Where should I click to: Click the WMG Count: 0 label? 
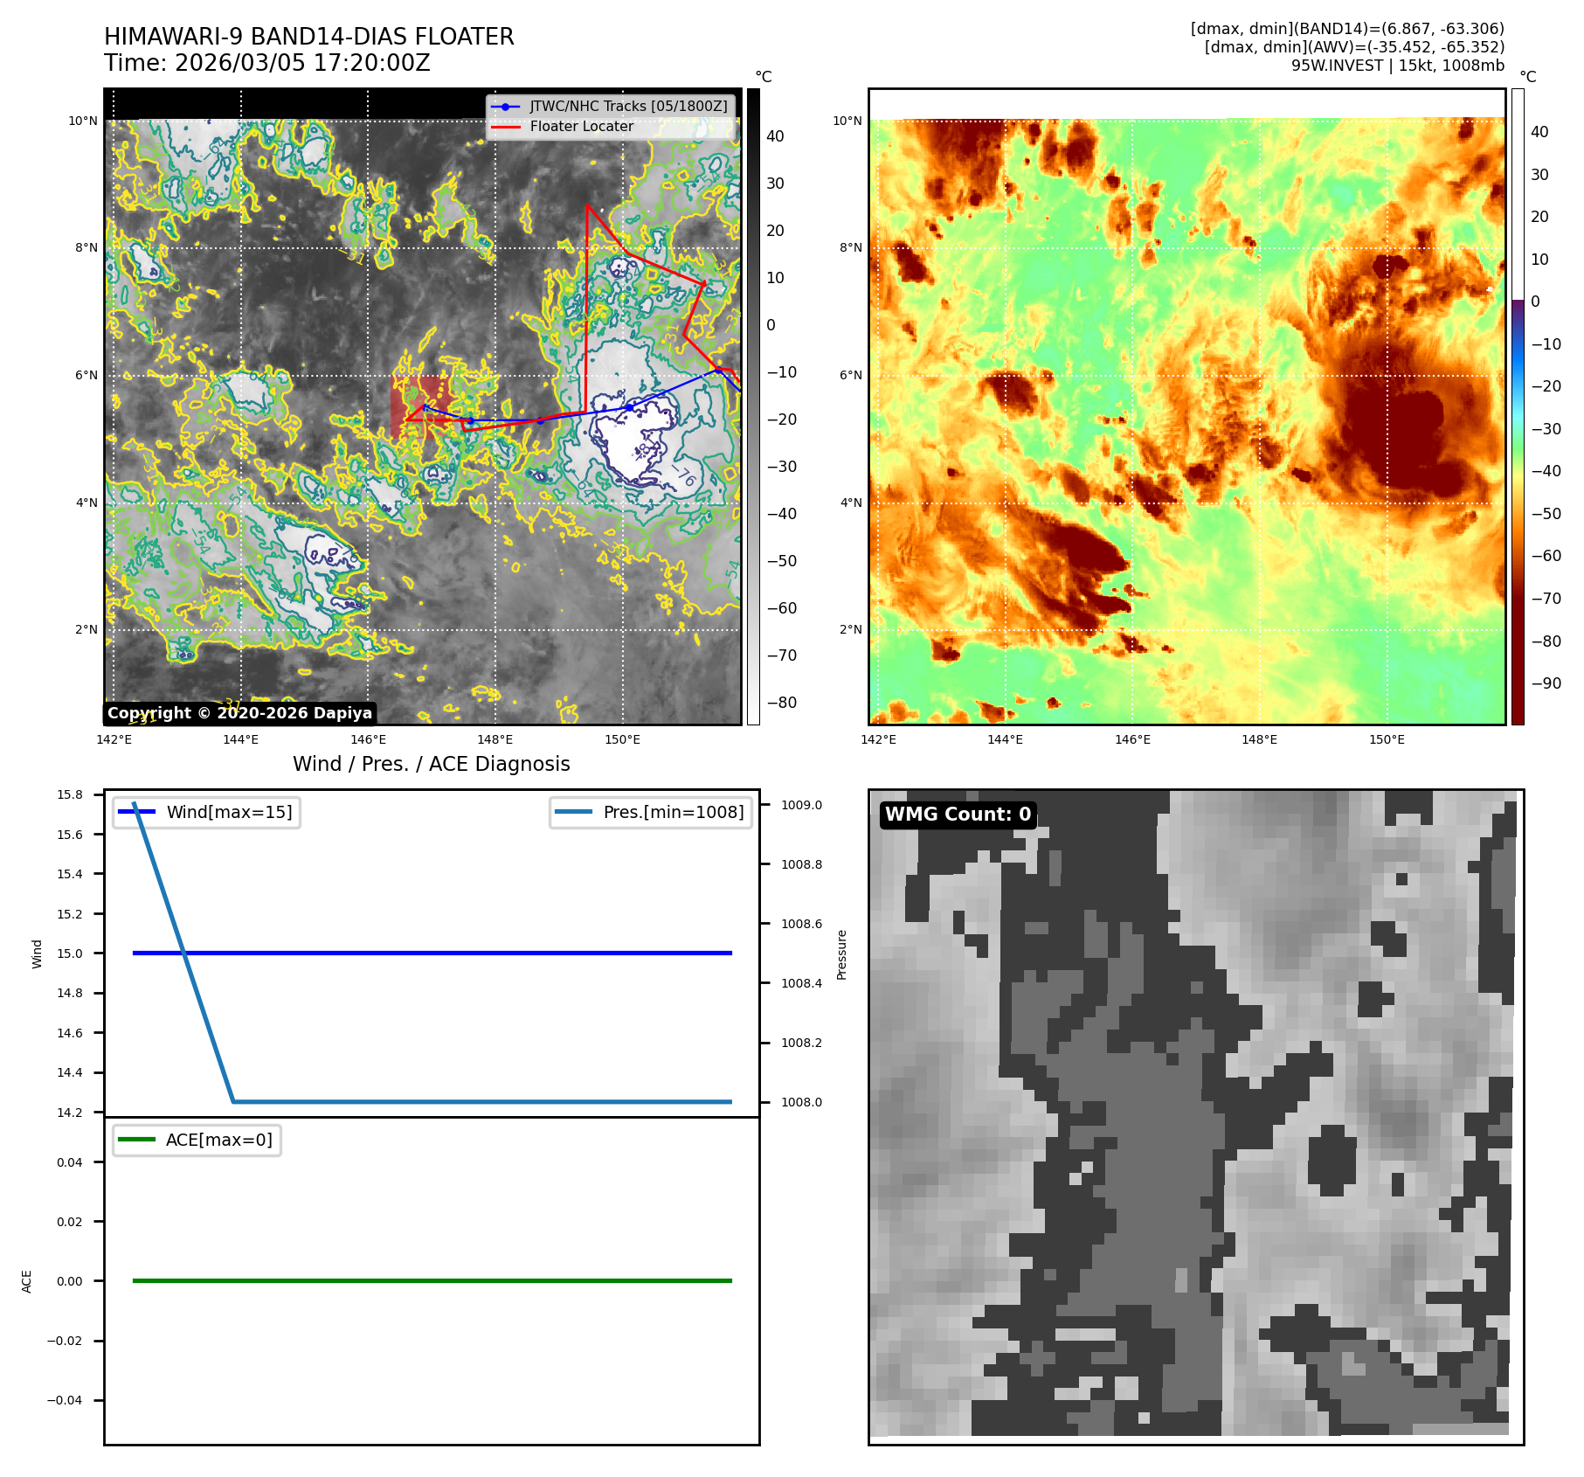(958, 815)
